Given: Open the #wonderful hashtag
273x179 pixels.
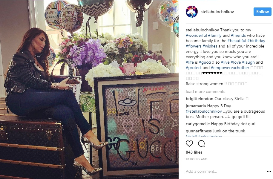Looking at the screenshot, I should (x=196, y=35).
